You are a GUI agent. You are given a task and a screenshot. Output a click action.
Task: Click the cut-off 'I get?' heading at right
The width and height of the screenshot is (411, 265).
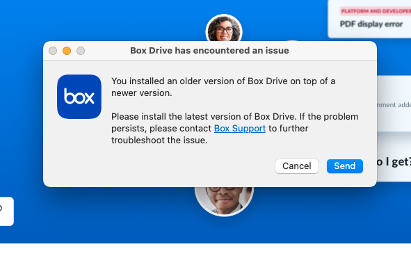[x=394, y=162]
